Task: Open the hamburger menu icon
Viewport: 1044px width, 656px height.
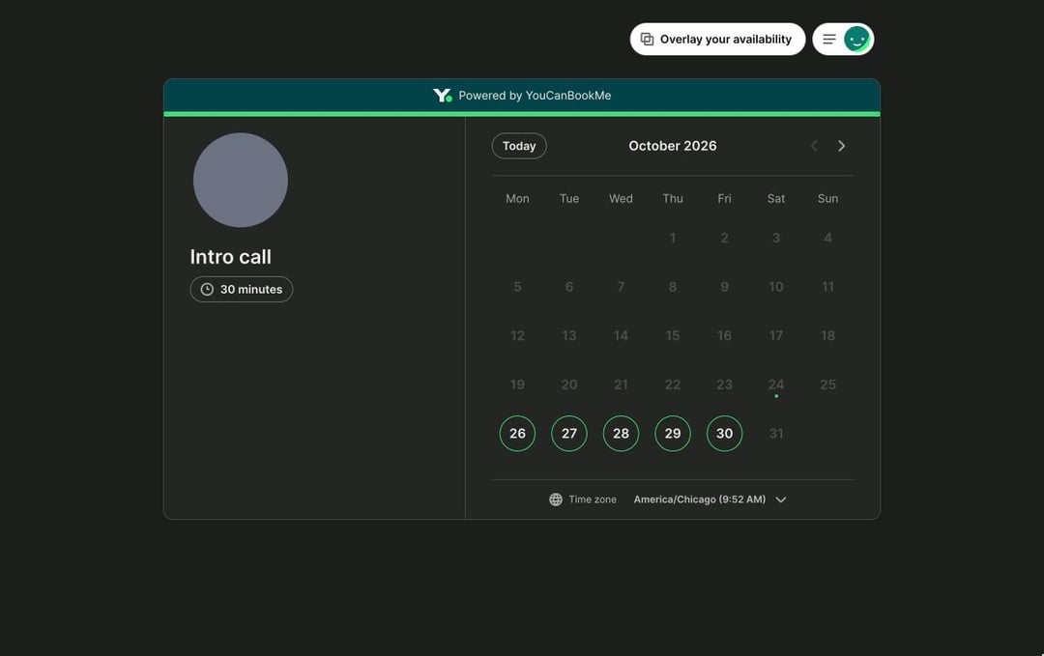Action: [x=829, y=40]
